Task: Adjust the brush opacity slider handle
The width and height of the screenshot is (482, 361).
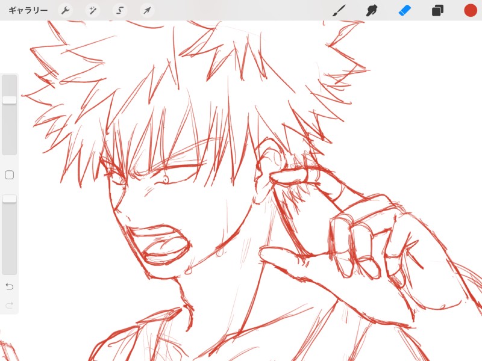Action: (x=9, y=199)
